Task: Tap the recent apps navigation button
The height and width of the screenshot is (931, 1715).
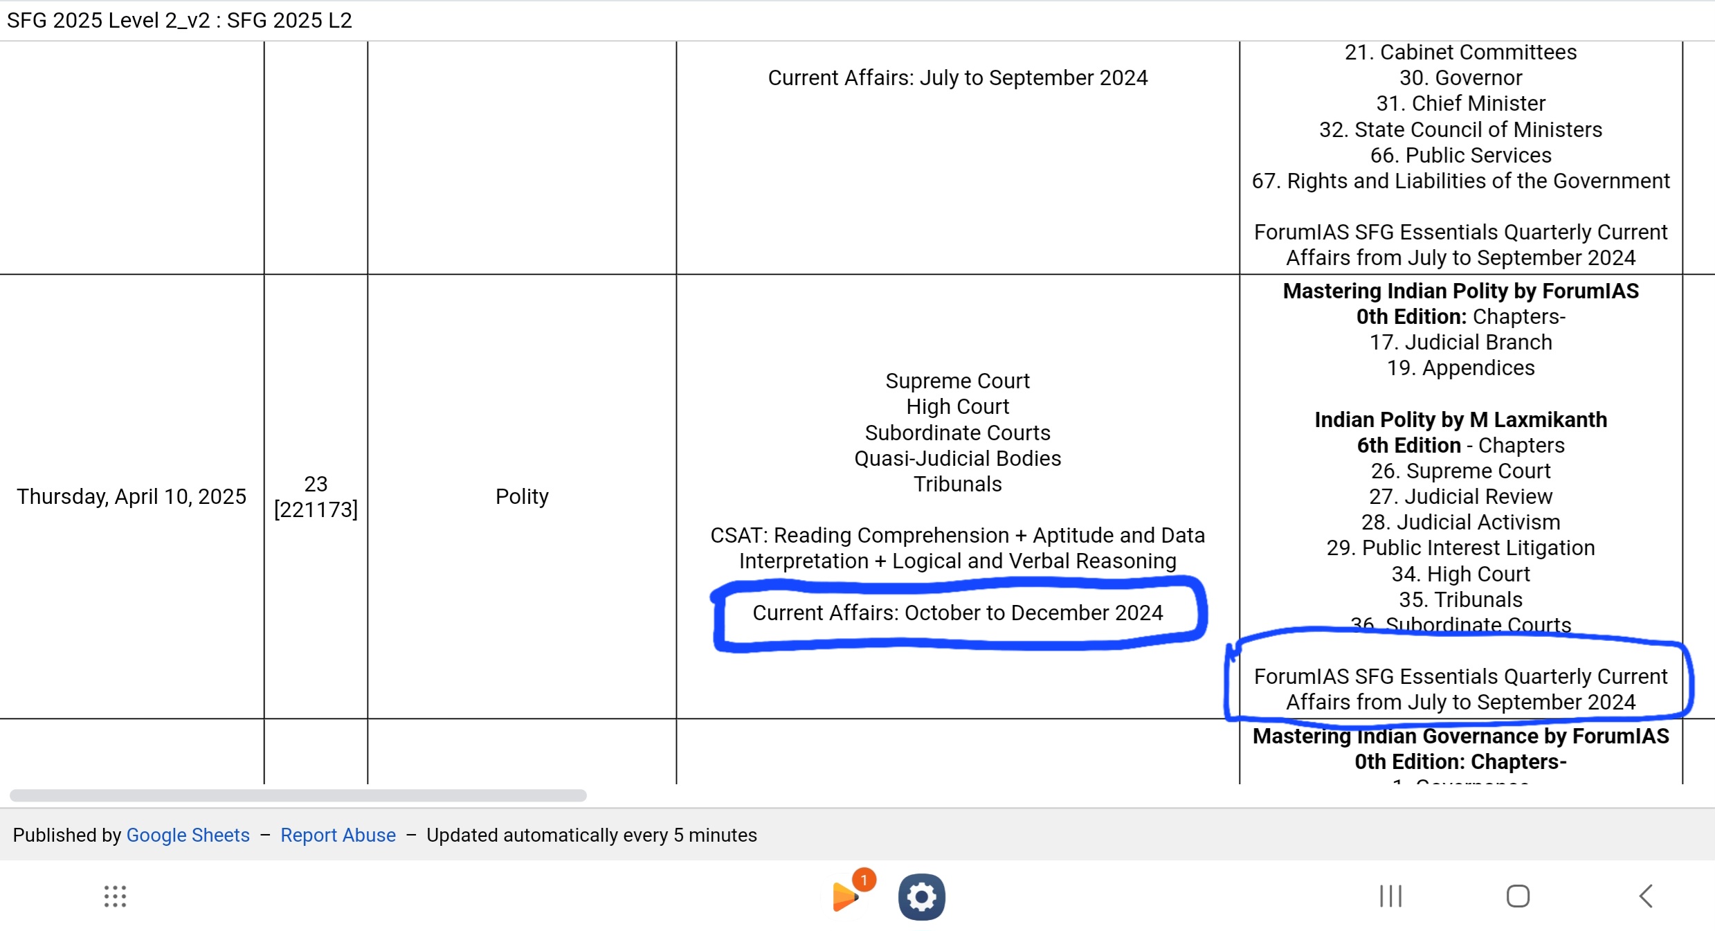Action: [x=1390, y=896]
